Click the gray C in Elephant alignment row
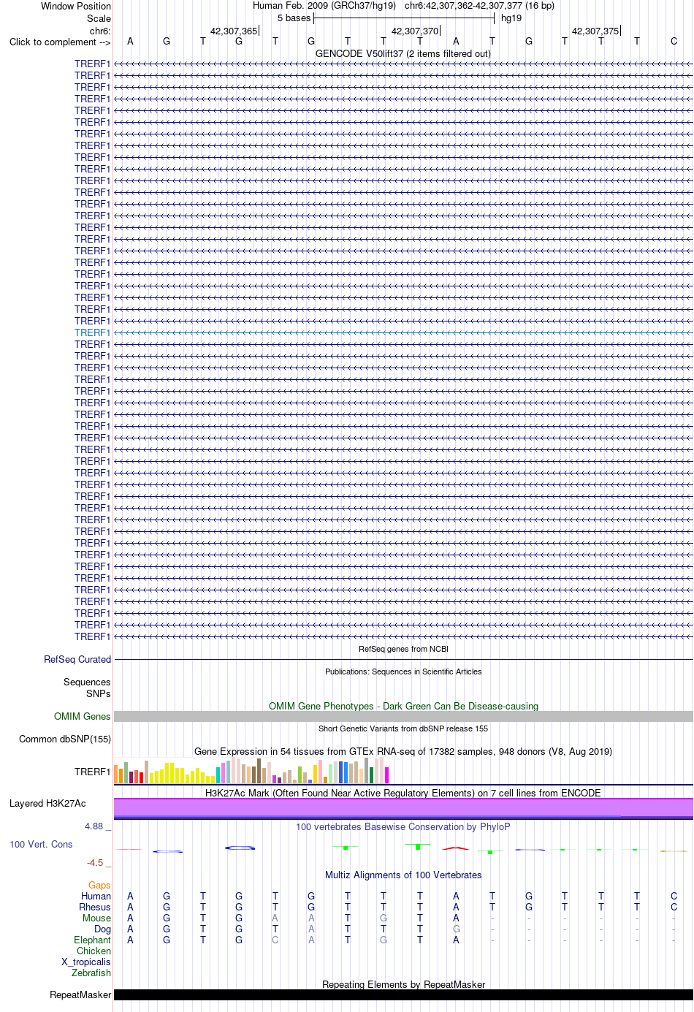This screenshot has width=694, height=1012. pyautogui.click(x=275, y=940)
